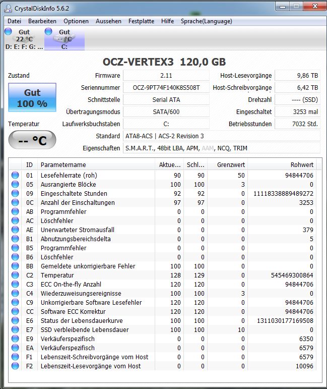Image resolution: width=327 pixels, height=389 pixels.
Task: Click the Gut 100 % health status button
Action: coord(32,97)
